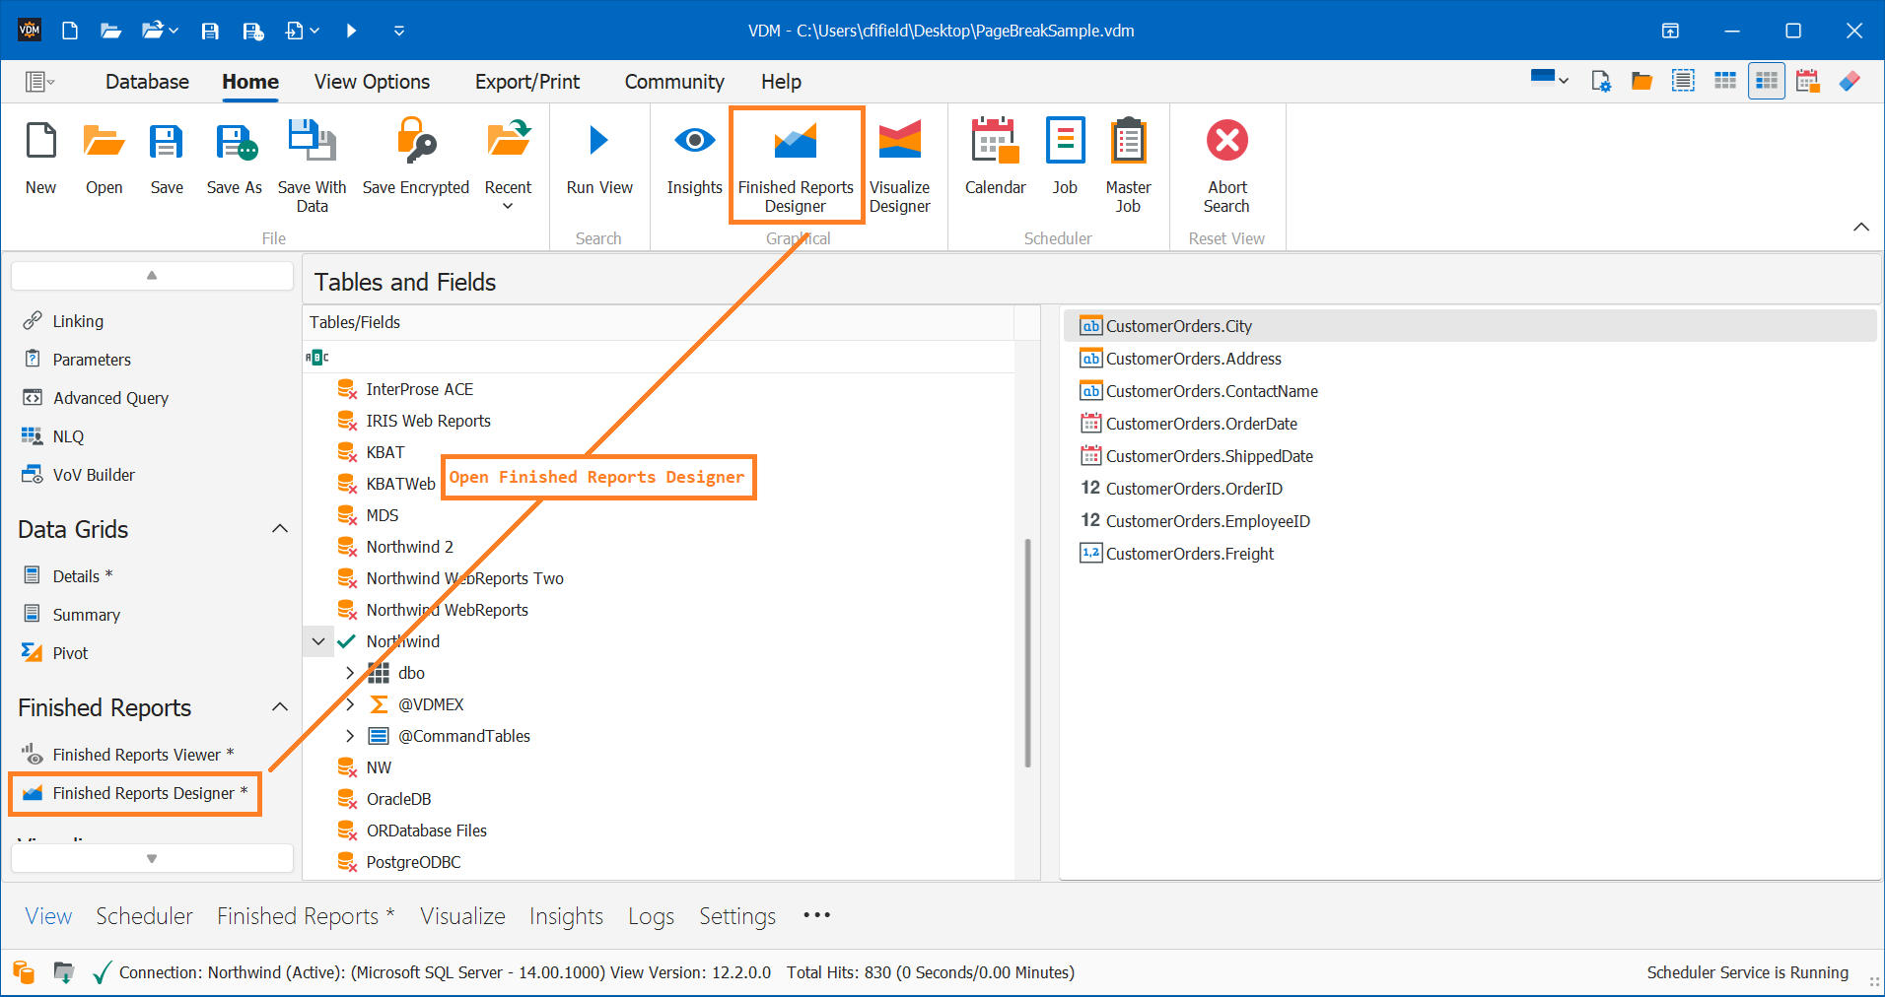This screenshot has height=997, width=1885.
Task: Collapse the Data Grids section
Action: (x=280, y=529)
